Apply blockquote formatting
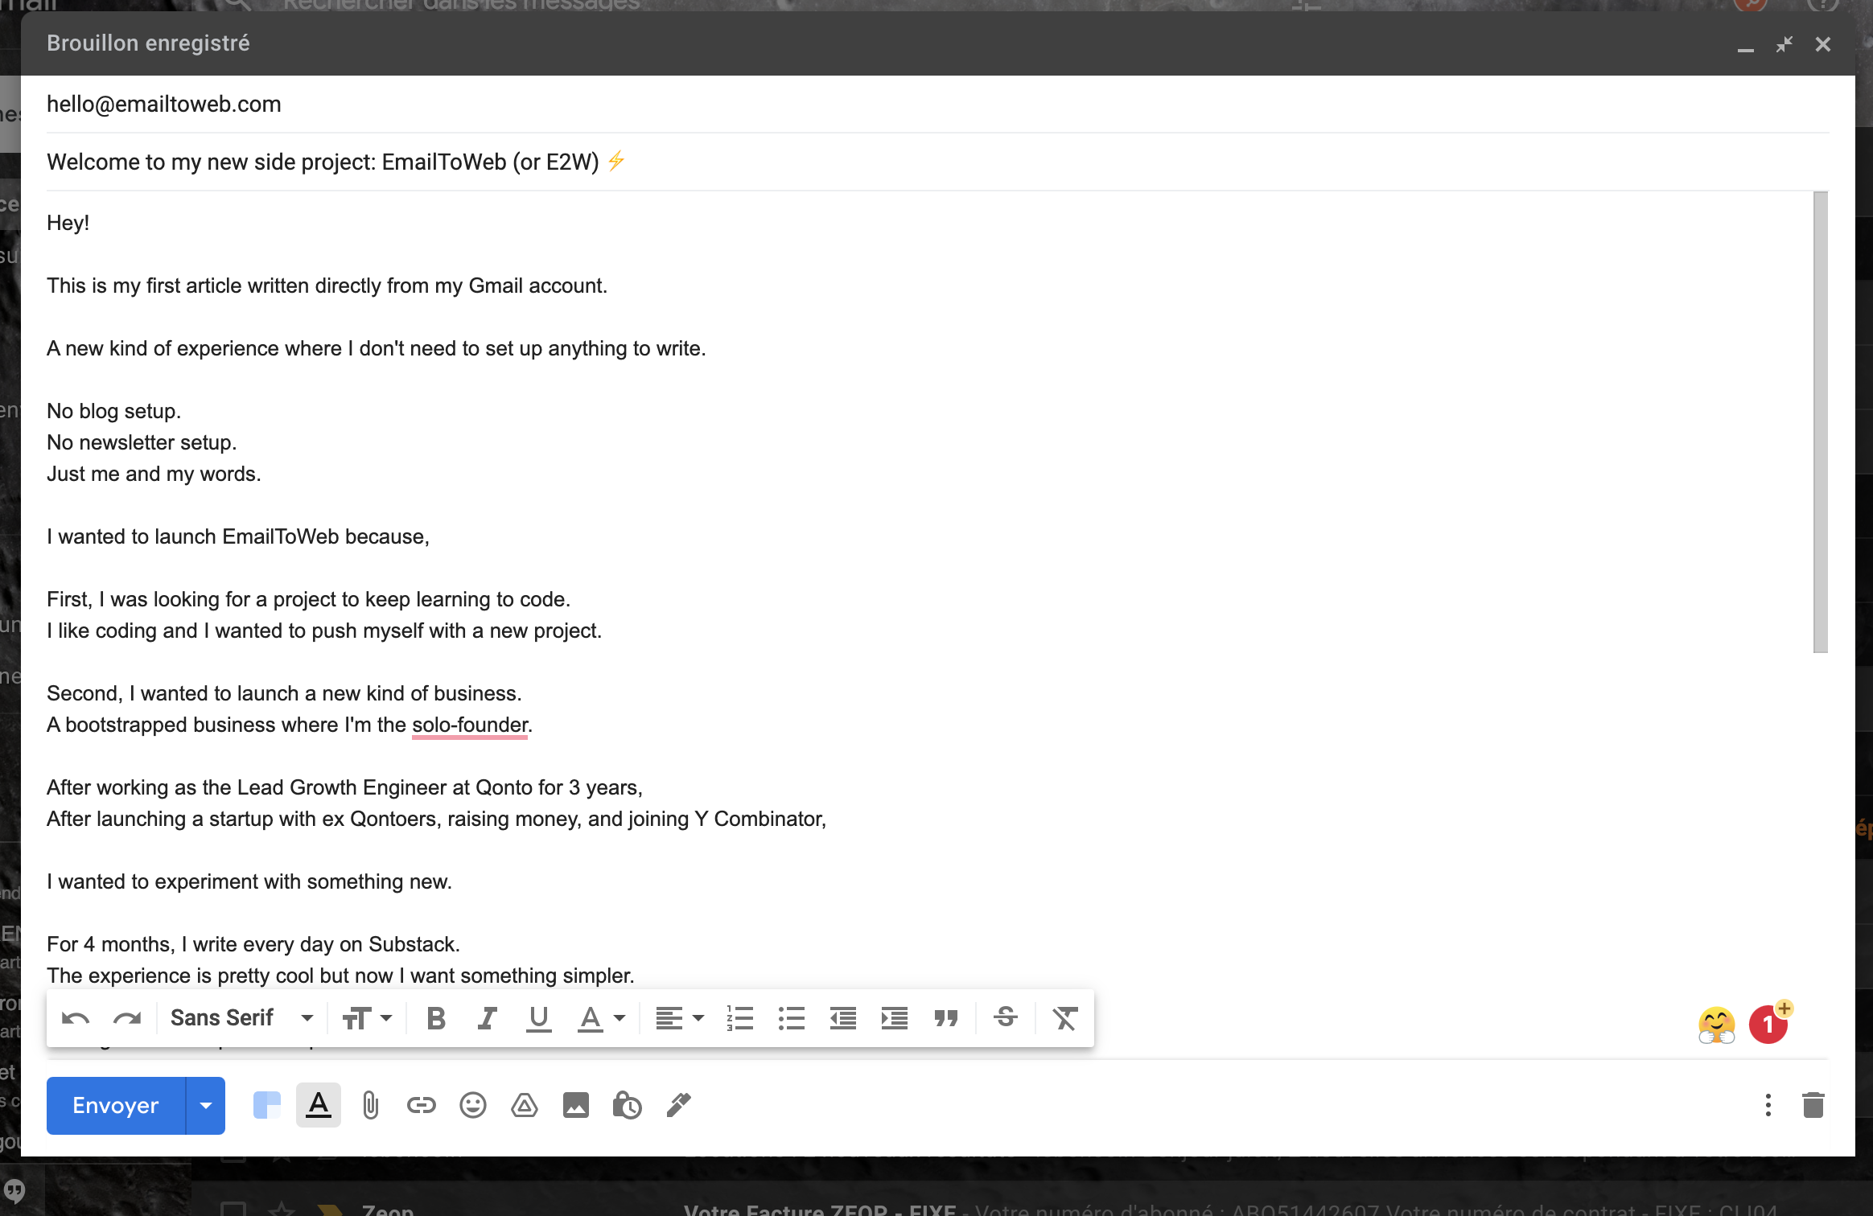The height and width of the screenshot is (1216, 1873). point(945,1018)
